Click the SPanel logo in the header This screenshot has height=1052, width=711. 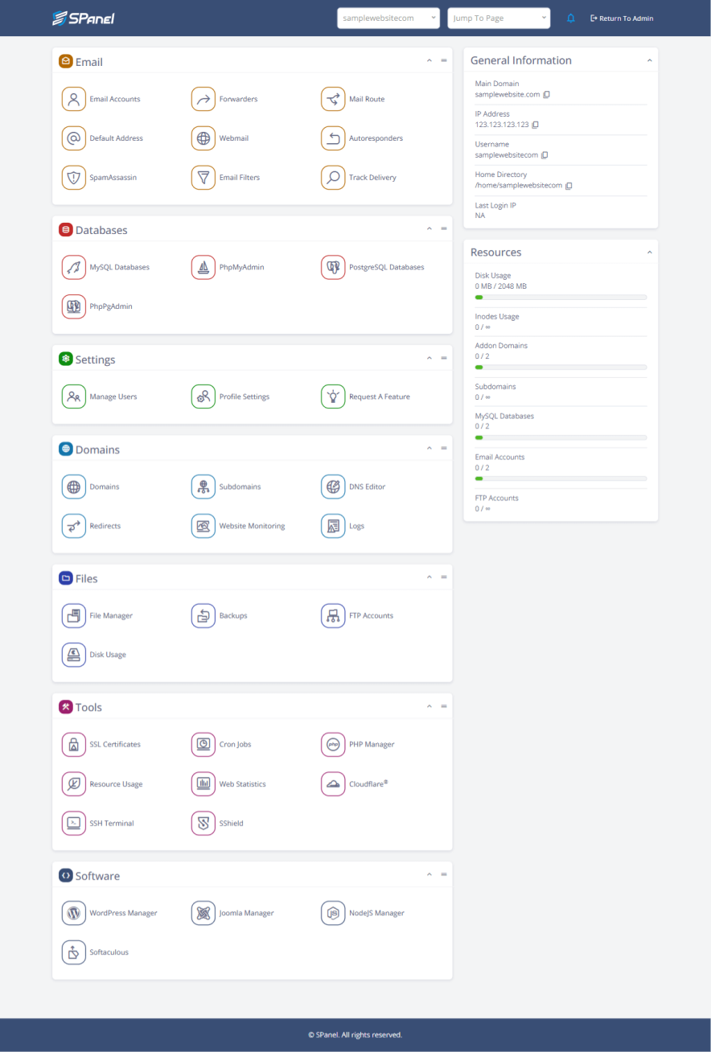(84, 17)
